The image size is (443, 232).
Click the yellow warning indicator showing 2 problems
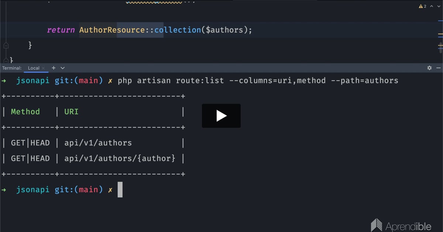tap(423, 6)
